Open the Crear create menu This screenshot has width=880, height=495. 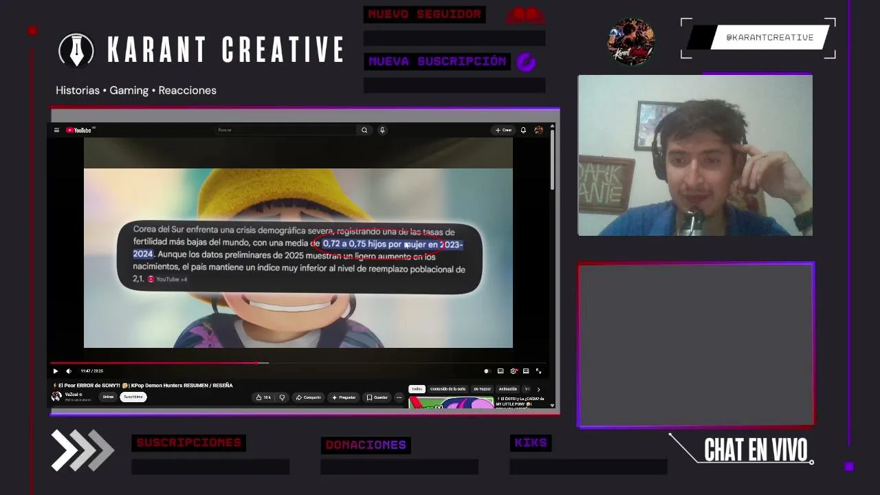(503, 130)
